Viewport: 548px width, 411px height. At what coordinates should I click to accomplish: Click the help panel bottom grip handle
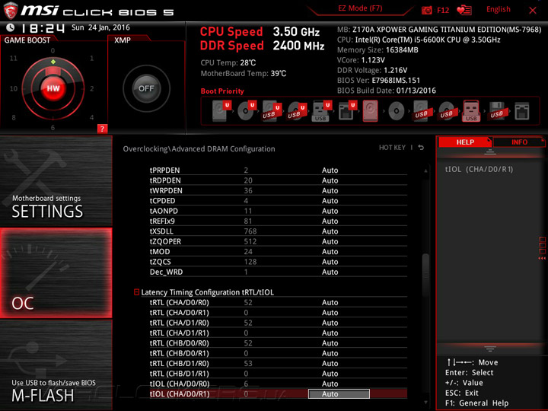click(x=490, y=349)
